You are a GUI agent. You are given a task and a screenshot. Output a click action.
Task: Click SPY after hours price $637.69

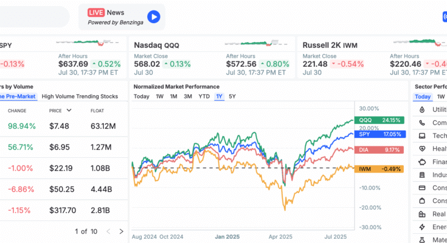73,64
